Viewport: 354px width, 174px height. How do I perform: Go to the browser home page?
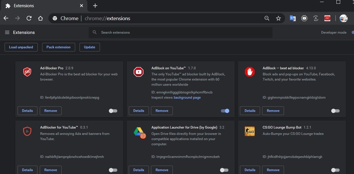click(x=41, y=18)
